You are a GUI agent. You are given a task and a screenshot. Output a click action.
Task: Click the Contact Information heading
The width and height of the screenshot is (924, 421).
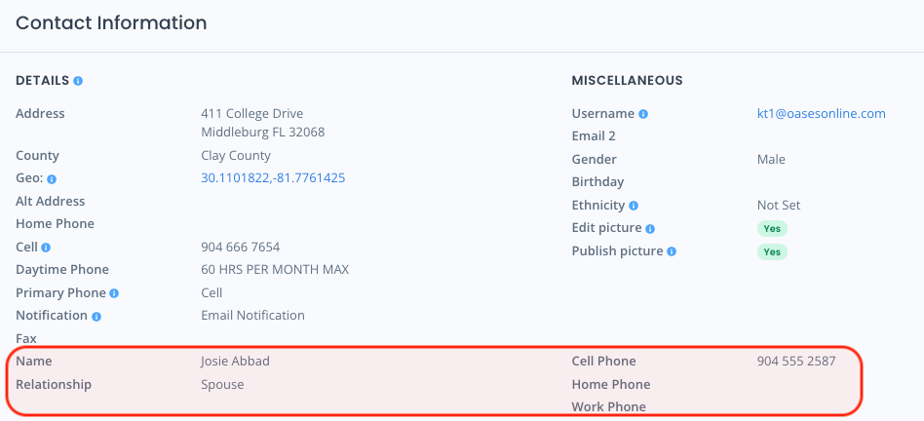111,23
